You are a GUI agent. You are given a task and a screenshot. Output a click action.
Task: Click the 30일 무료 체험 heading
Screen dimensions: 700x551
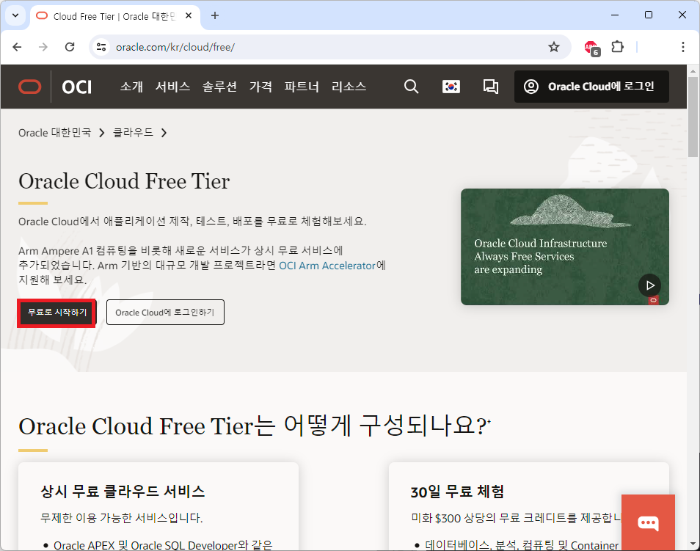point(457,492)
